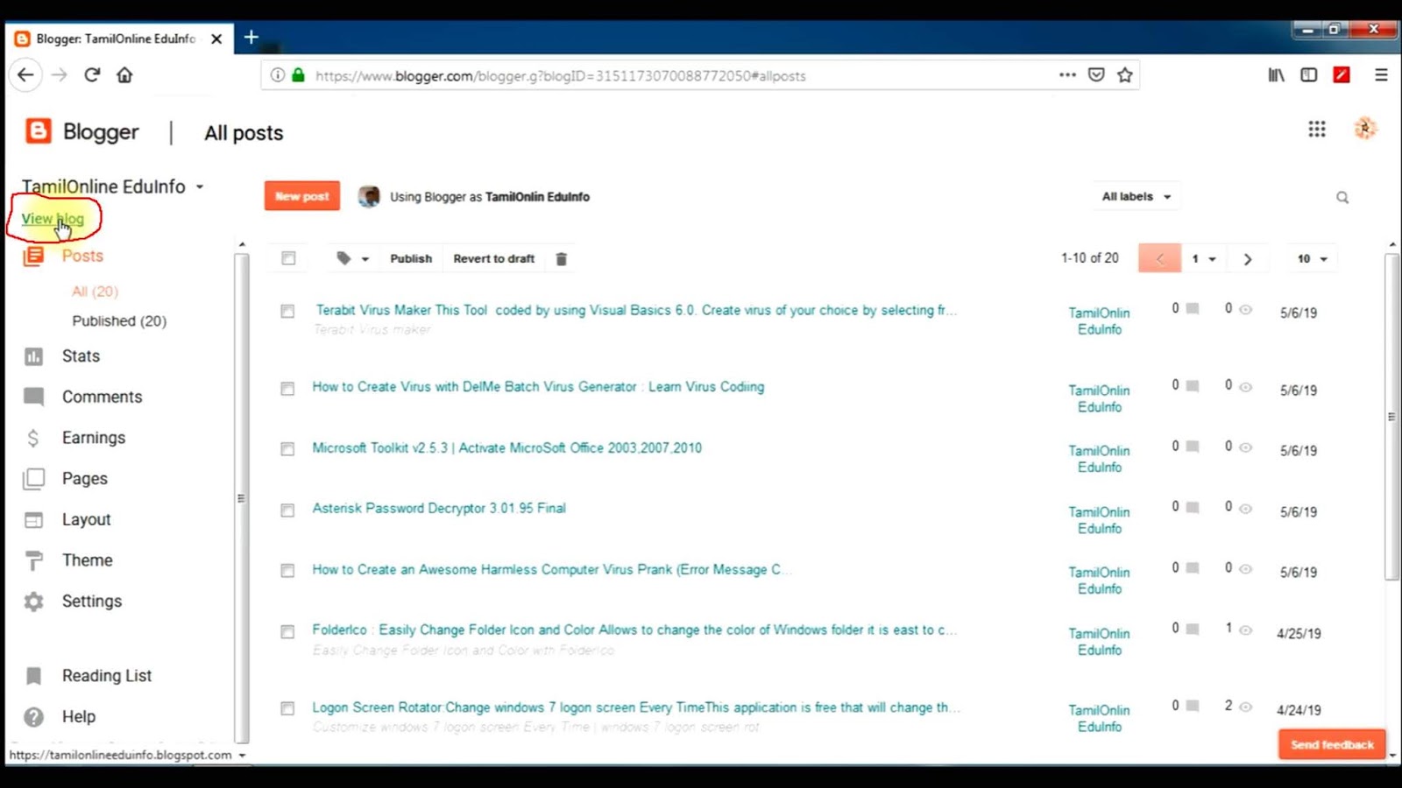Select the Asterisk Password Decryptor post checkbox
This screenshot has width=1402, height=788.
tap(287, 510)
